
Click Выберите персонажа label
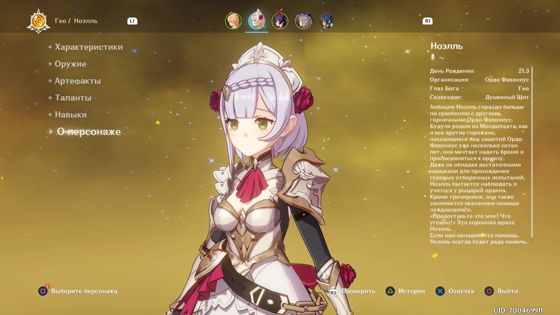(84, 291)
